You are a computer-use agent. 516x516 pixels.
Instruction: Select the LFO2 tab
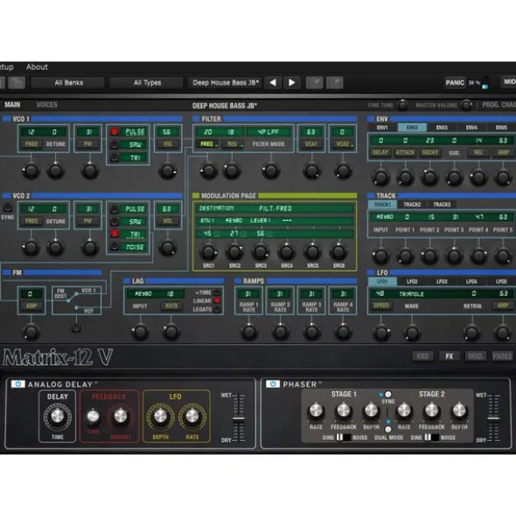[x=412, y=281]
